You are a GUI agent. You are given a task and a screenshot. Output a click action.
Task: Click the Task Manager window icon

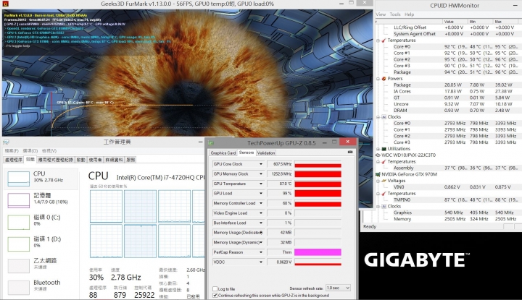click(6, 142)
